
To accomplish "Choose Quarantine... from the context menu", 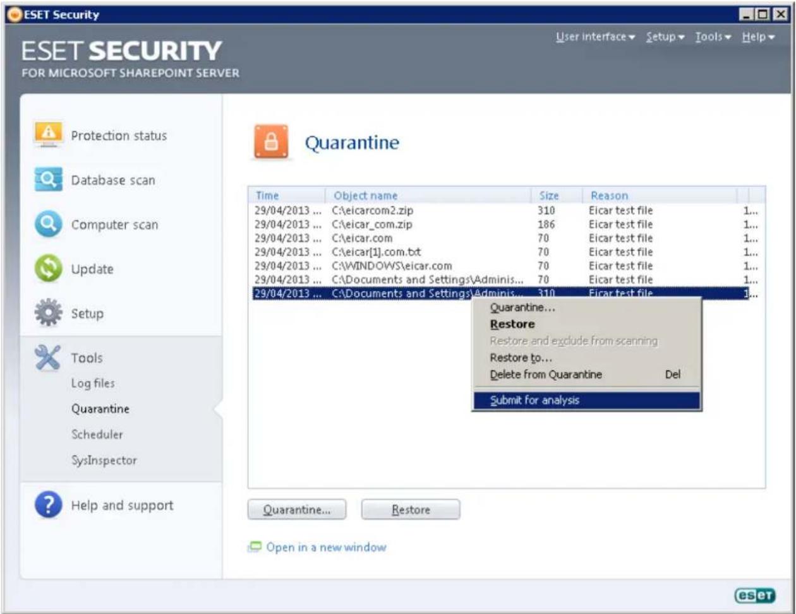I will (x=586, y=308).
